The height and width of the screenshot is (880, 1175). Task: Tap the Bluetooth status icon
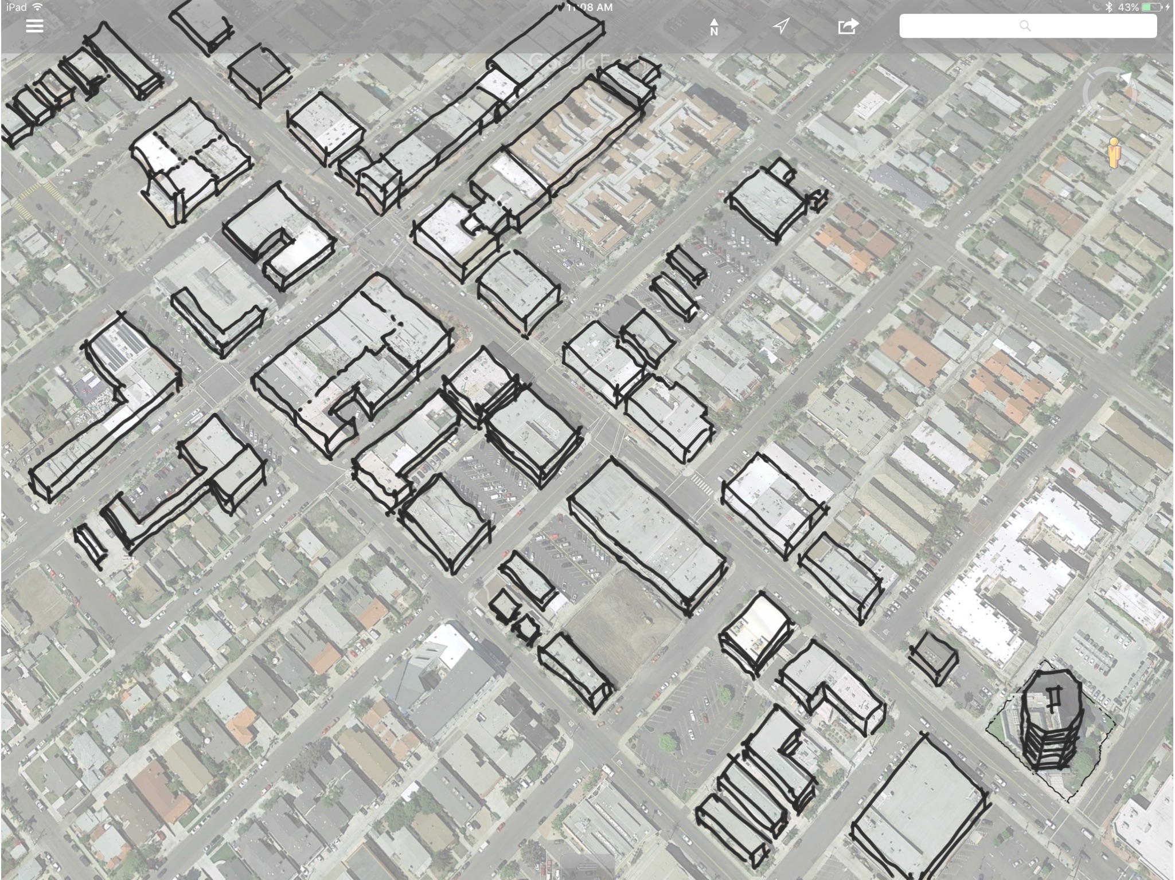pos(1109,7)
